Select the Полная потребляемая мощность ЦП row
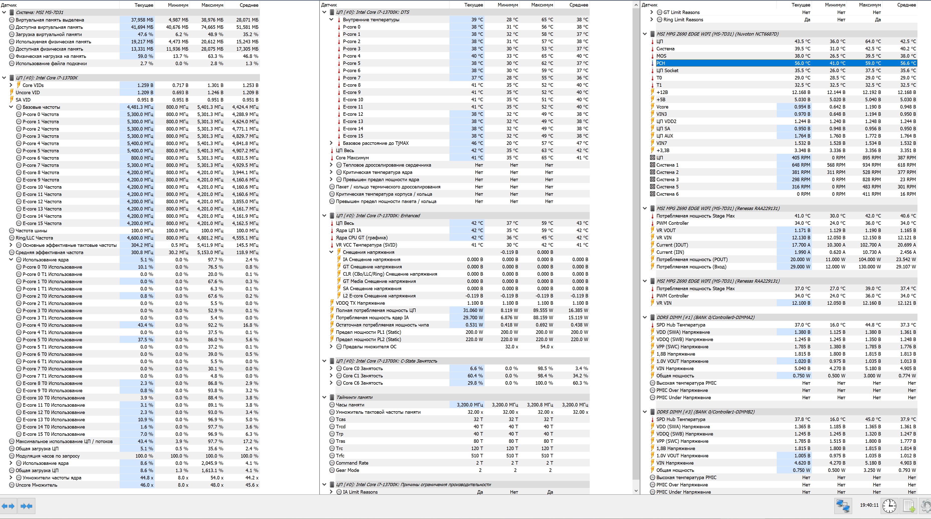The height and width of the screenshot is (519, 931). tap(376, 310)
